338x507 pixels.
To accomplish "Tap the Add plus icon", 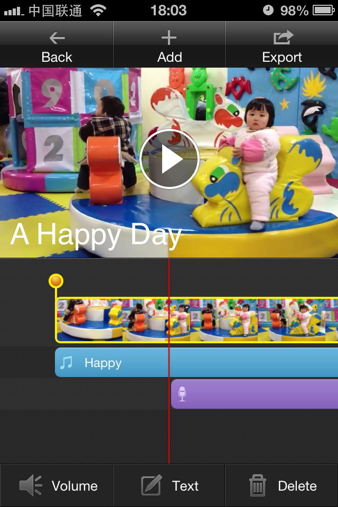I will click(169, 38).
